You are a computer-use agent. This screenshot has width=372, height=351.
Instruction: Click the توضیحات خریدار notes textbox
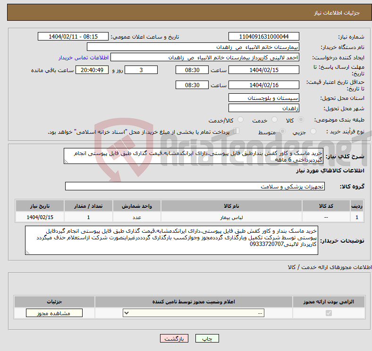tap(171, 240)
